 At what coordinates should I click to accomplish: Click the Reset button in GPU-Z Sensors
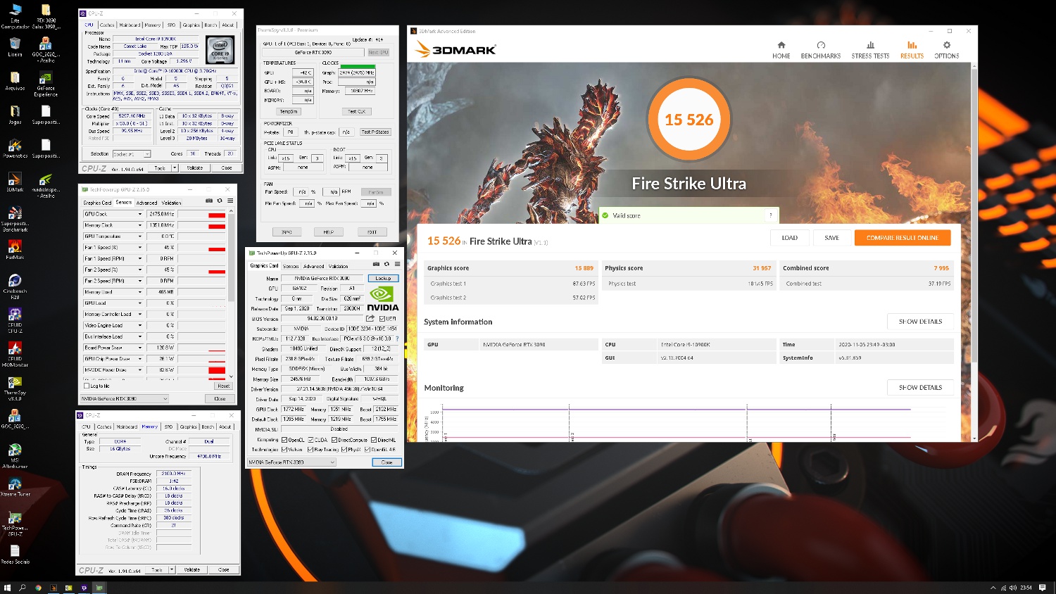(x=223, y=386)
